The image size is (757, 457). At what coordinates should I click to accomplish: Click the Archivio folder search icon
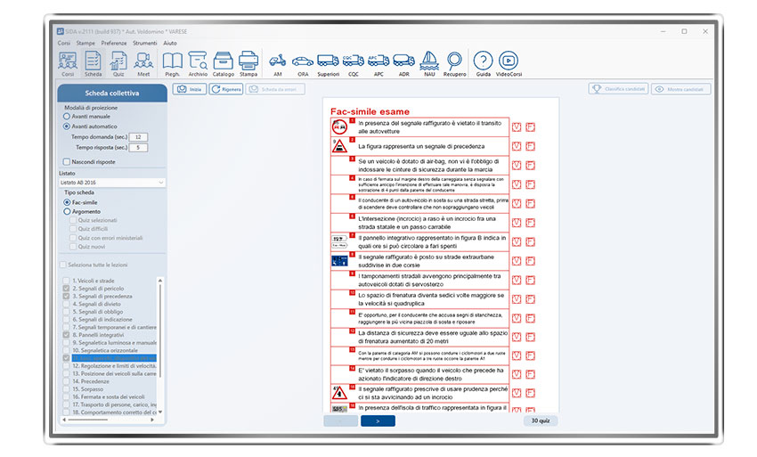click(x=198, y=62)
